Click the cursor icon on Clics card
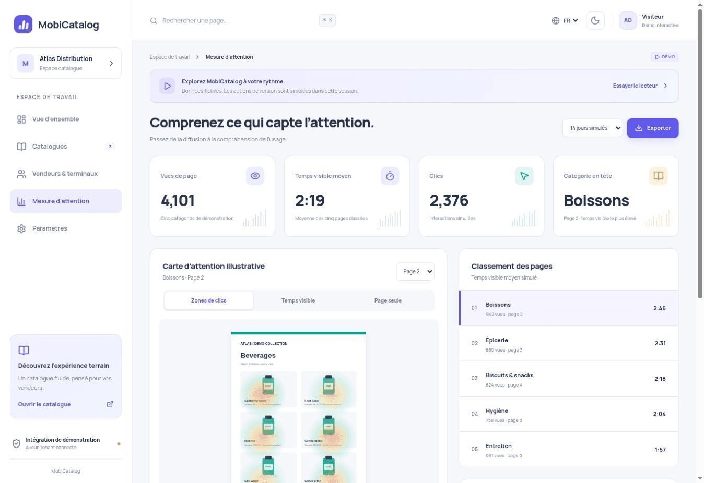Viewport: 704px width, 483px height. (x=524, y=176)
